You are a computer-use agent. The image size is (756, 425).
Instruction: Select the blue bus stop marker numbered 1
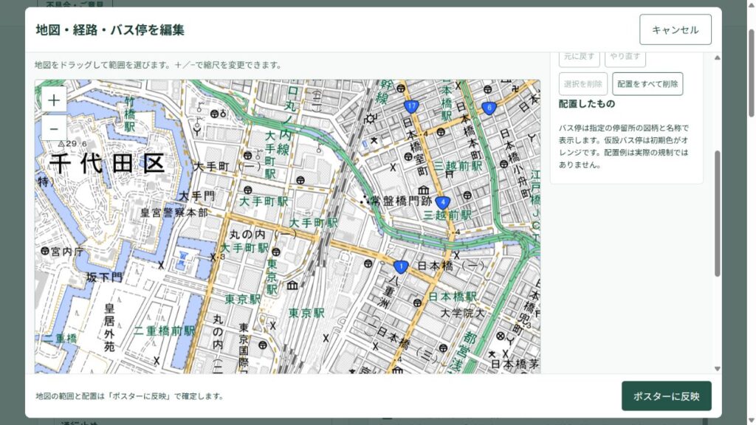coord(401,266)
